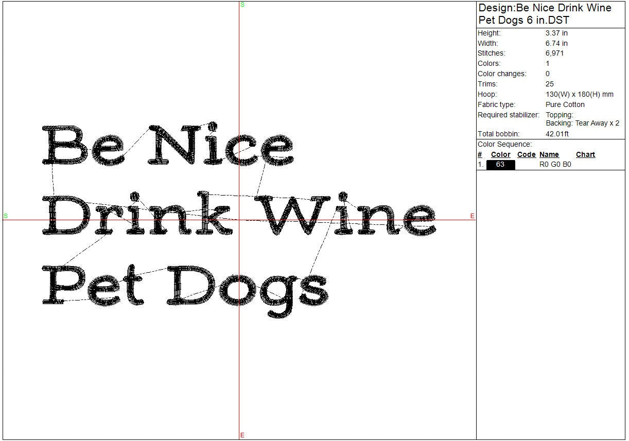629x441 pixels.
Task: Click the green S marker at top
Action: (242, 5)
